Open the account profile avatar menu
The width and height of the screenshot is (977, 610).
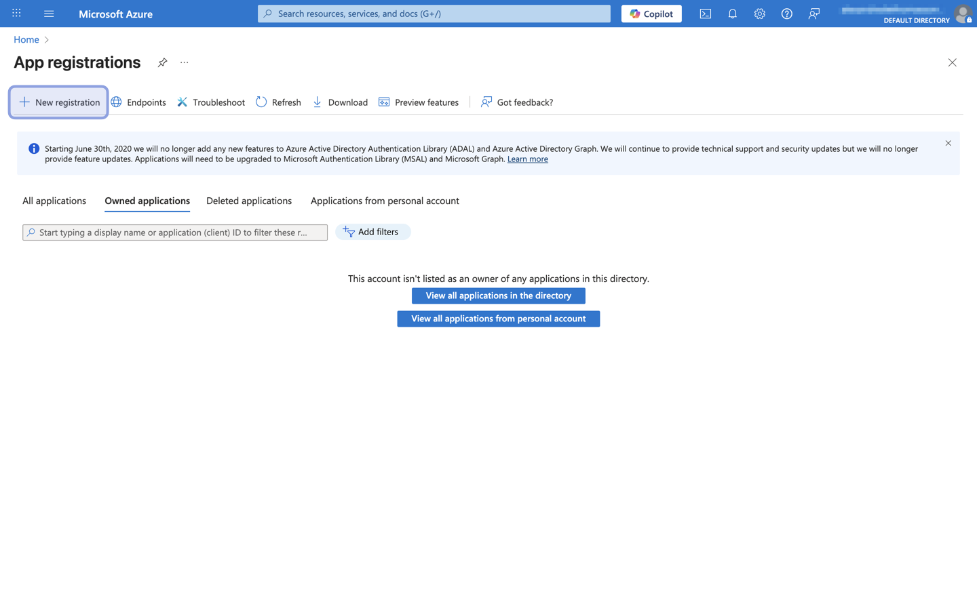pyautogui.click(x=962, y=14)
